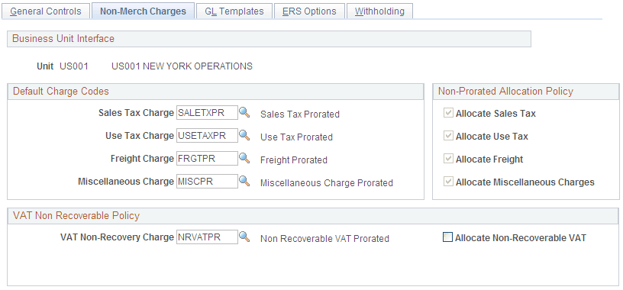Toggle Allocate Miscellaneous Charges checkbox
Screen dimensions: 623x290
[x=448, y=182]
